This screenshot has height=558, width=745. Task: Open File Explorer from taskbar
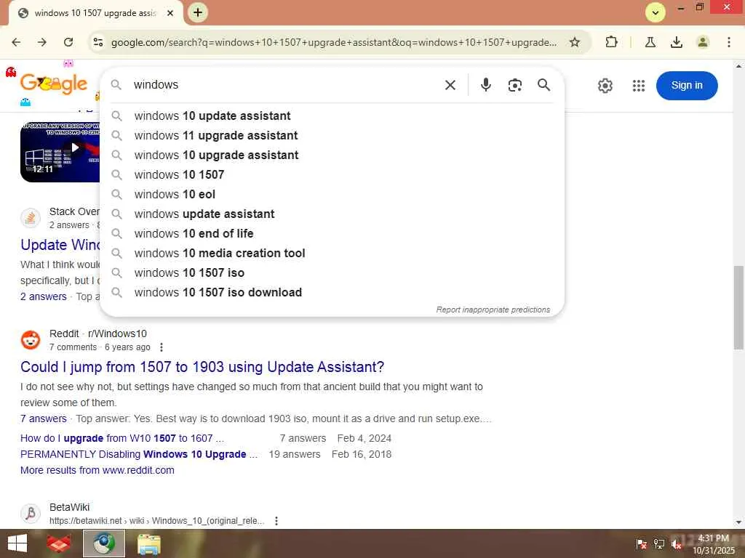tap(148, 543)
